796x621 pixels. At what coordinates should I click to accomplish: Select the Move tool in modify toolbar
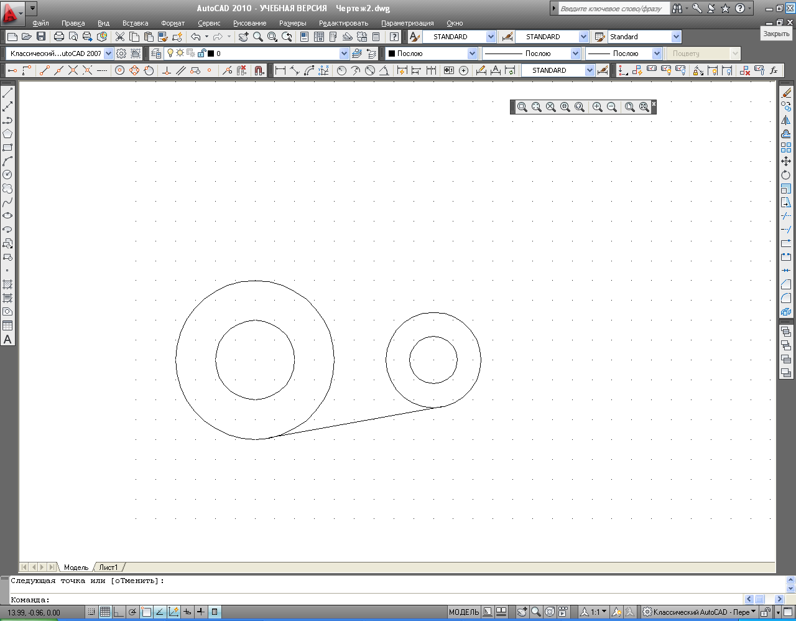(x=786, y=161)
